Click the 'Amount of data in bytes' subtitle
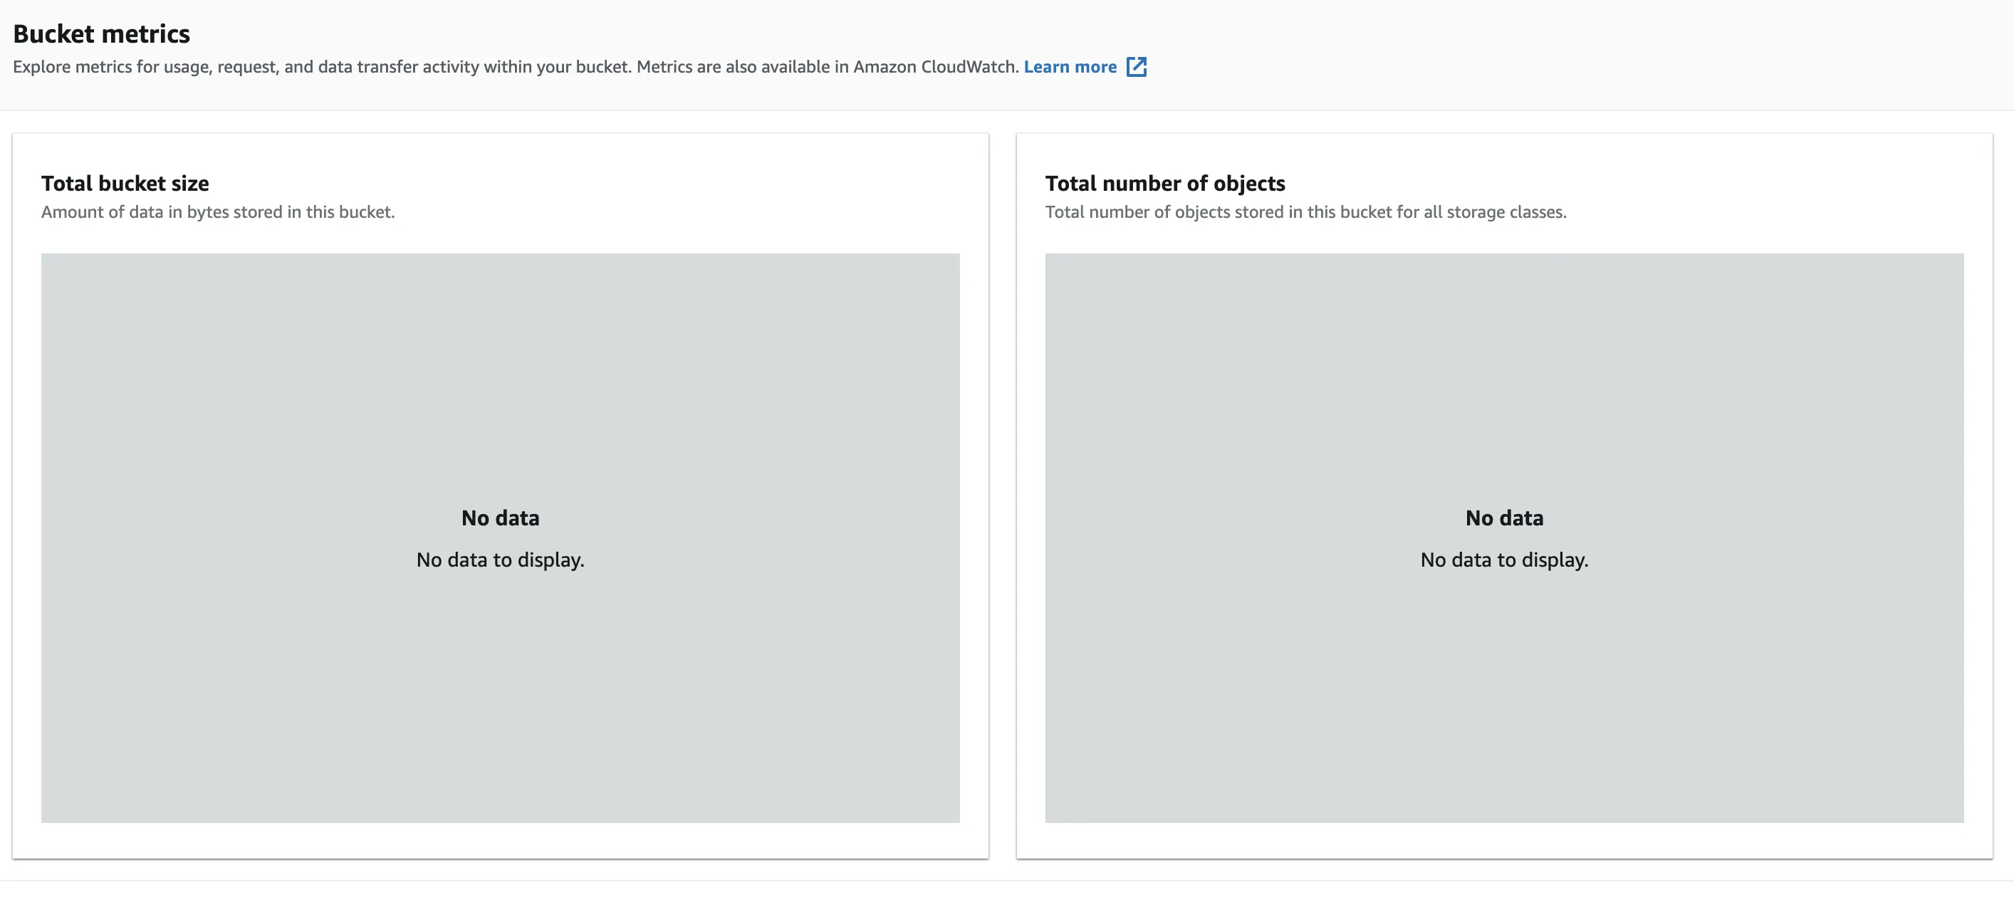The image size is (2014, 897). 217,211
